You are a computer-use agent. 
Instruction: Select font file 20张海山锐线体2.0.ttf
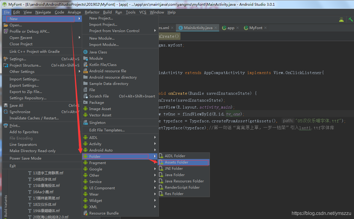pos(51,217)
